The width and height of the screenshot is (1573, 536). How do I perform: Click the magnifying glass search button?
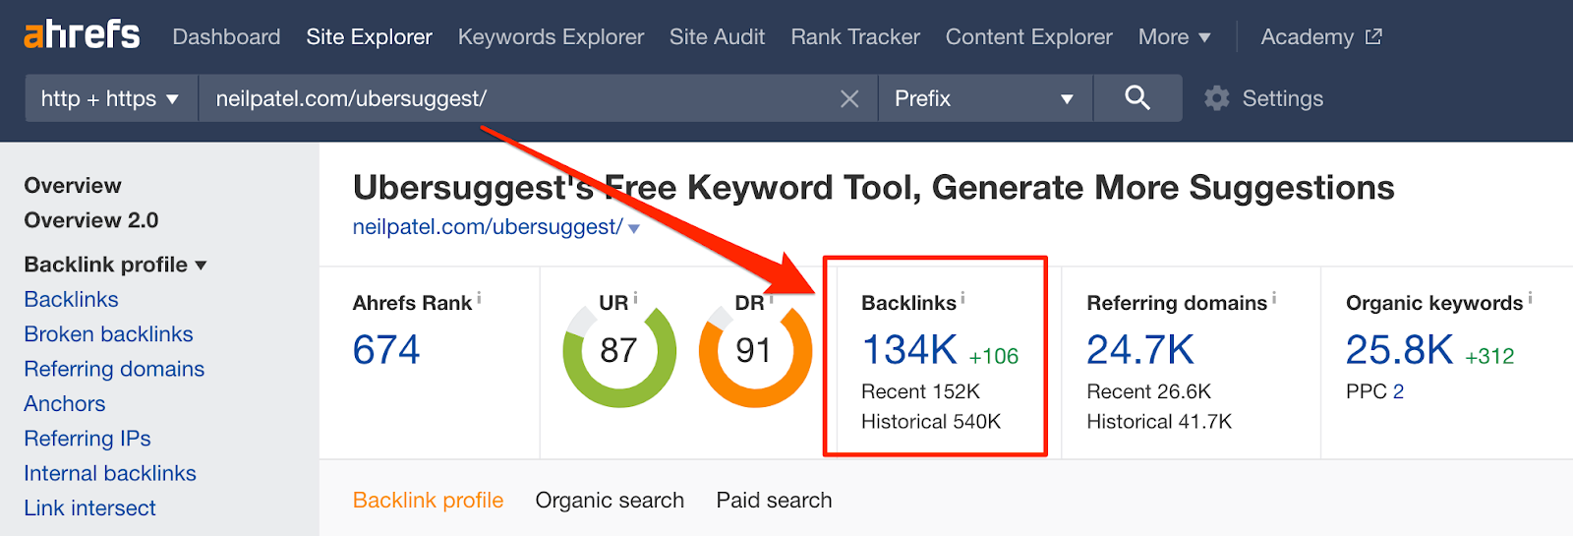tap(1137, 97)
